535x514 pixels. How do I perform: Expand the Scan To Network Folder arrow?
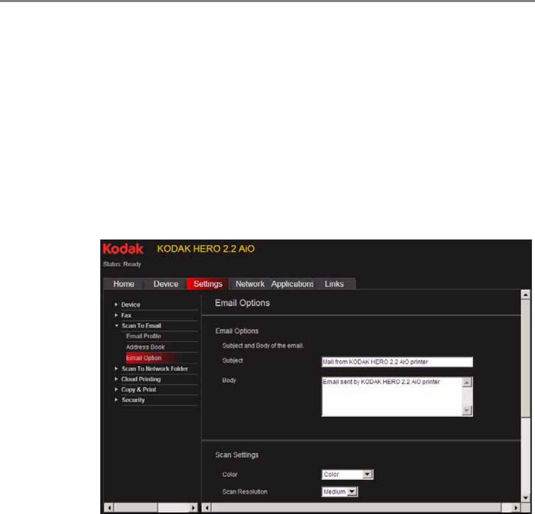pyautogui.click(x=116, y=369)
